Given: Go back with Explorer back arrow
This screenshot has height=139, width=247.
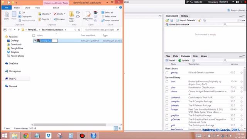Looking at the screenshot, I should point(5,30).
